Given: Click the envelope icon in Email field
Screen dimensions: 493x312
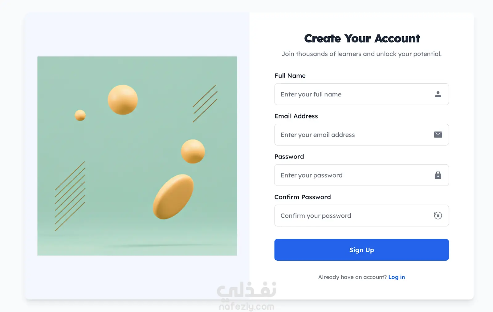Looking at the screenshot, I should (x=438, y=134).
